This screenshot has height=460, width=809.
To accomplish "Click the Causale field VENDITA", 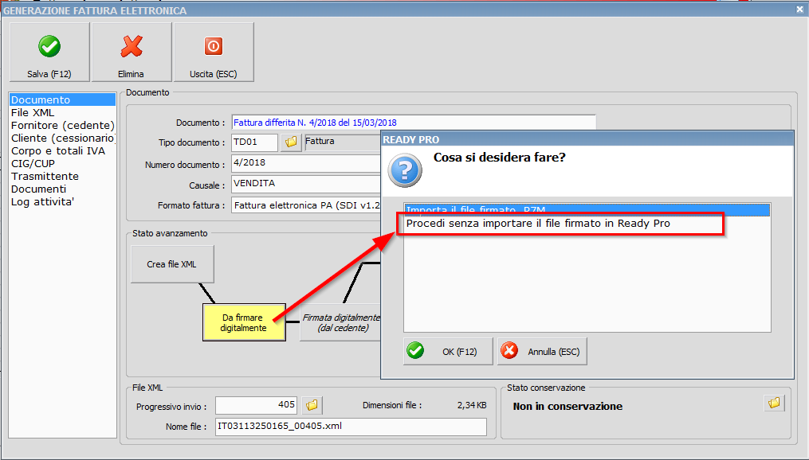I will point(307,184).
